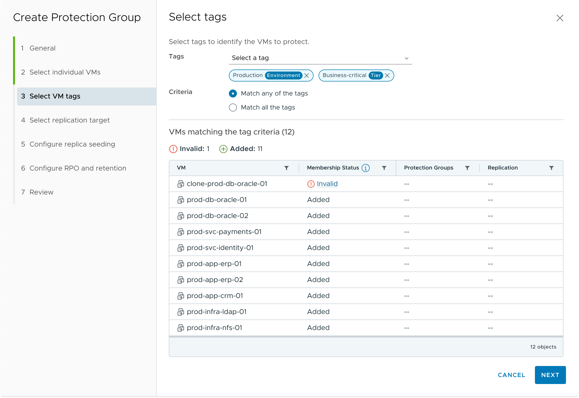Open the filter on the Replication column
This screenshot has width=579, height=398.
coord(551,168)
